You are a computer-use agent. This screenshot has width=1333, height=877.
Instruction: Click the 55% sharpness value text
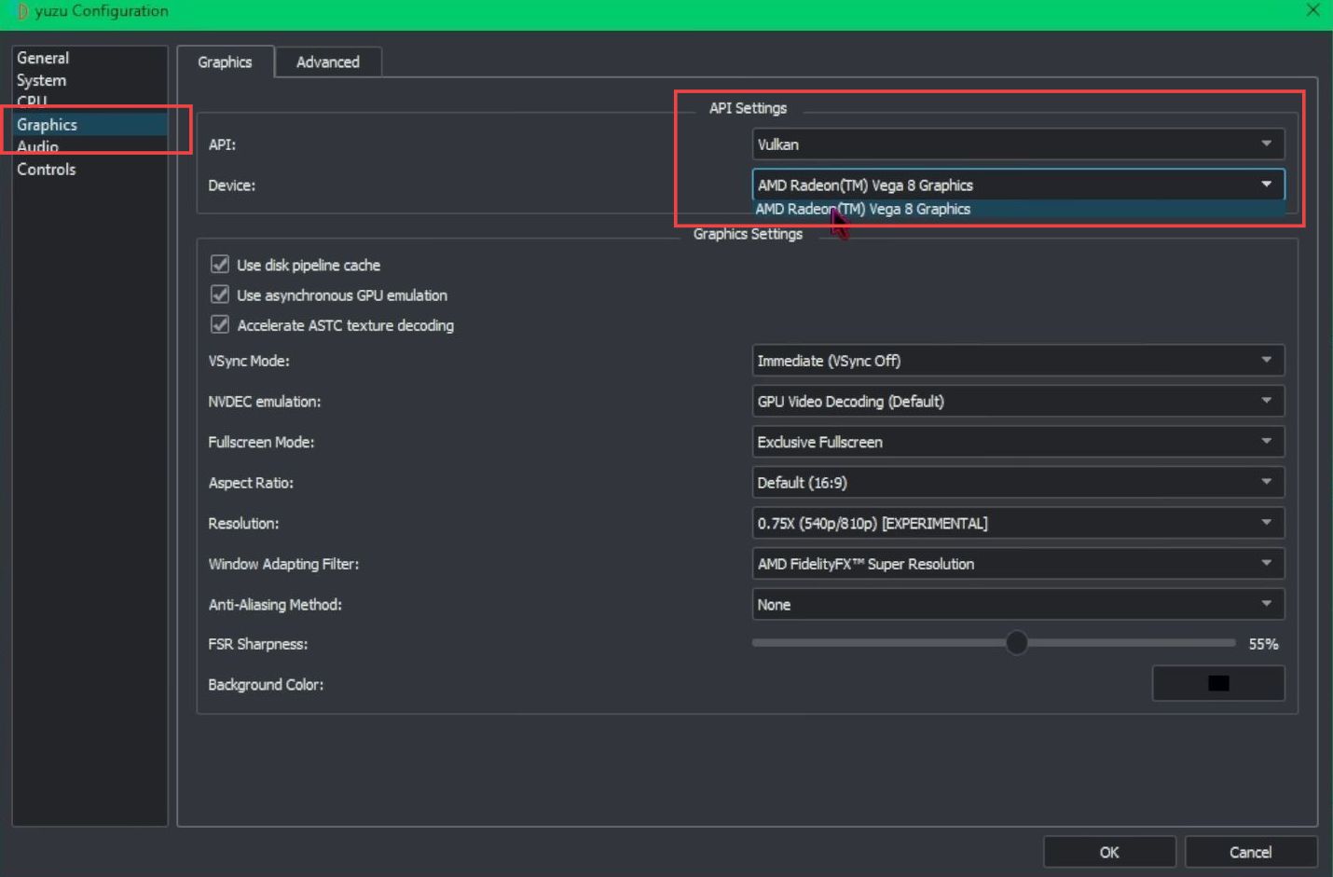pos(1263,644)
